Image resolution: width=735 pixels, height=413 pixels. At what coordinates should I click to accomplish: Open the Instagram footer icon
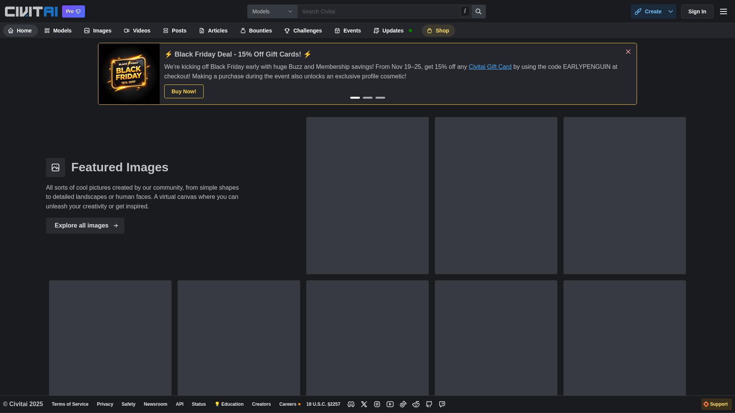click(x=377, y=404)
